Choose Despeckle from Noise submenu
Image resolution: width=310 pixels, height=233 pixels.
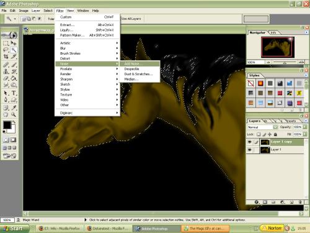point(139,69)
